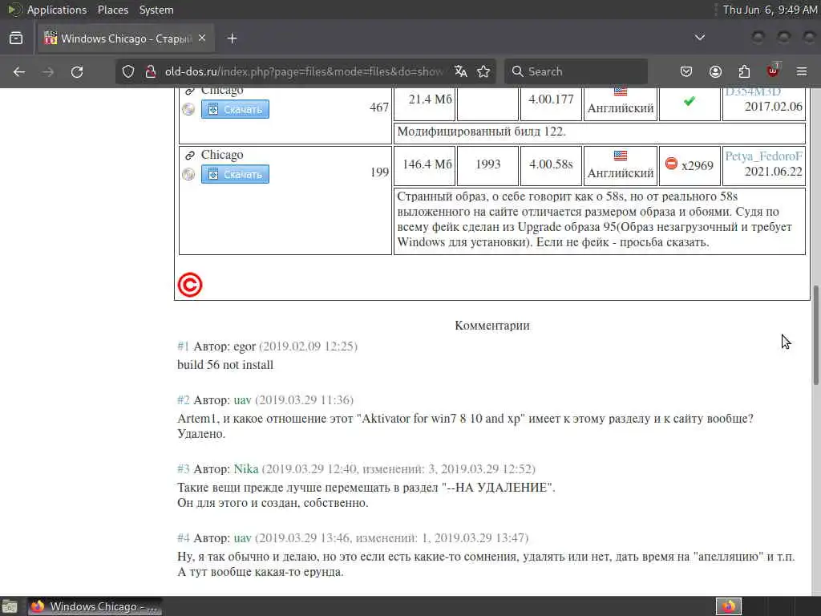The height and width of the screenshot is (616, 821).
Task: Click the version 4.00.58s cell
Action: tap(551, 164)
